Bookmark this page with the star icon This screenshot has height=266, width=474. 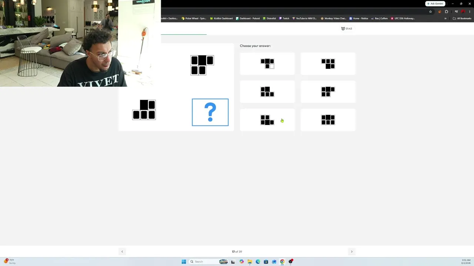430,11
